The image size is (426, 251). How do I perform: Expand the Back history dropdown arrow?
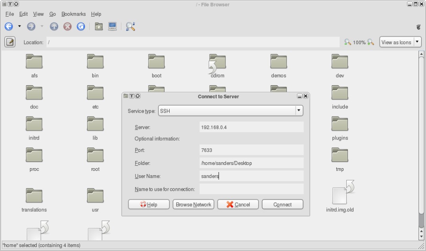19,27
